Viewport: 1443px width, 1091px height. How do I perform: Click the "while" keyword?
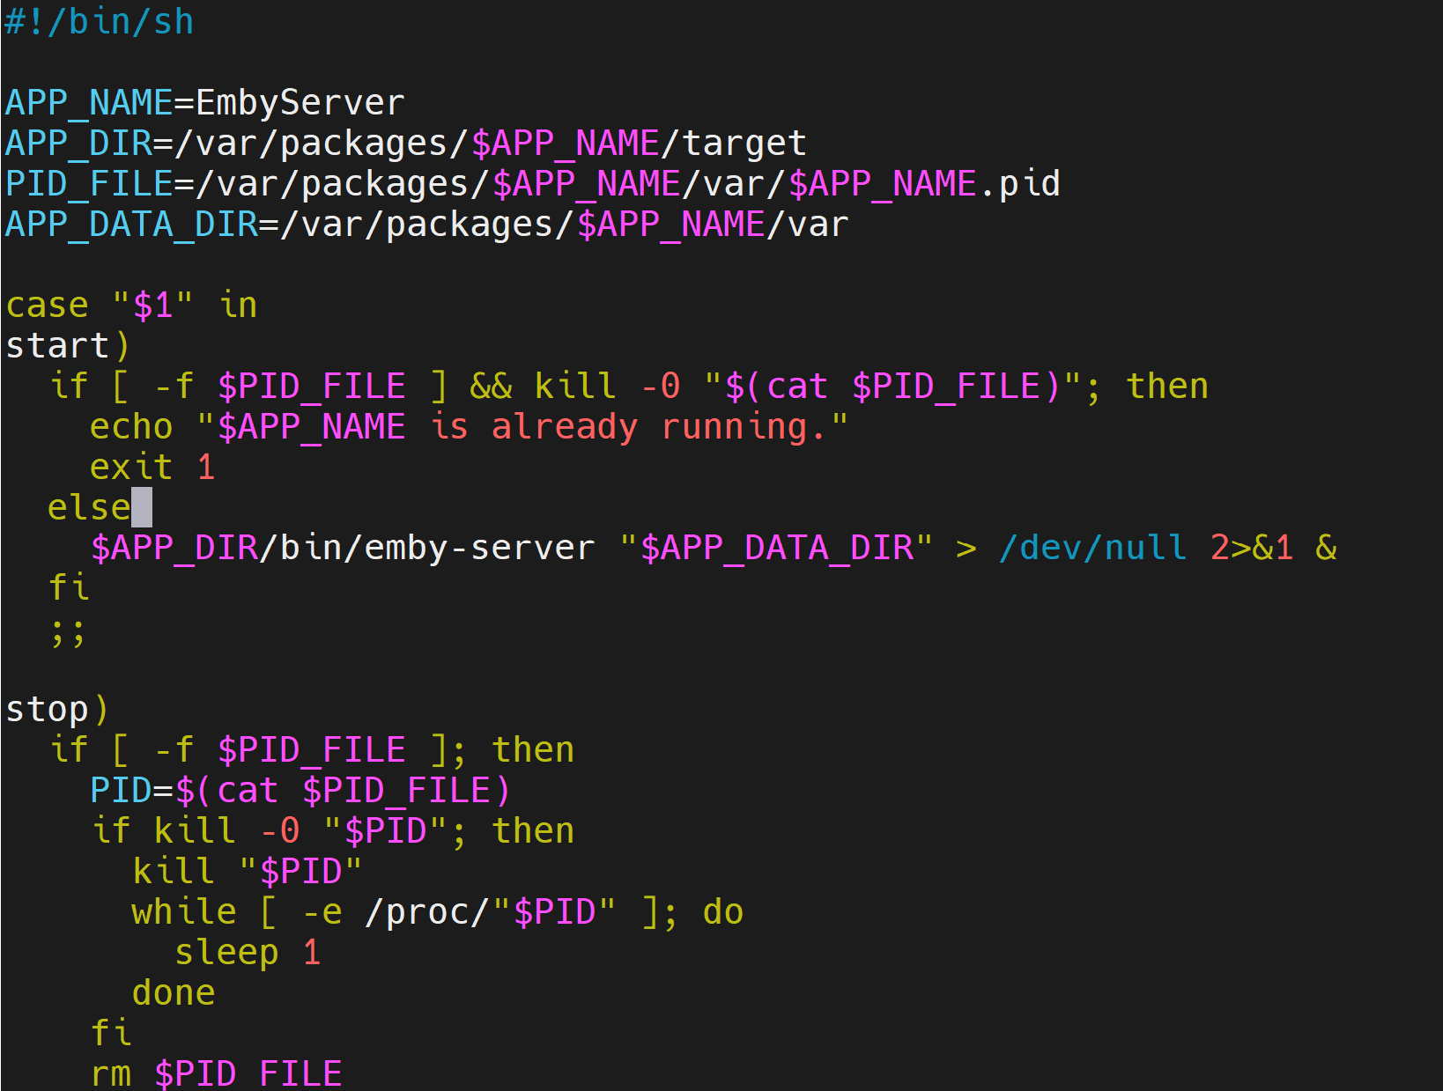(184, 912)
